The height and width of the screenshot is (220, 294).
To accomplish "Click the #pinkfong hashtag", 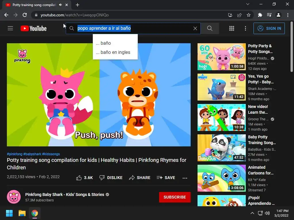I will coord(15,154).
